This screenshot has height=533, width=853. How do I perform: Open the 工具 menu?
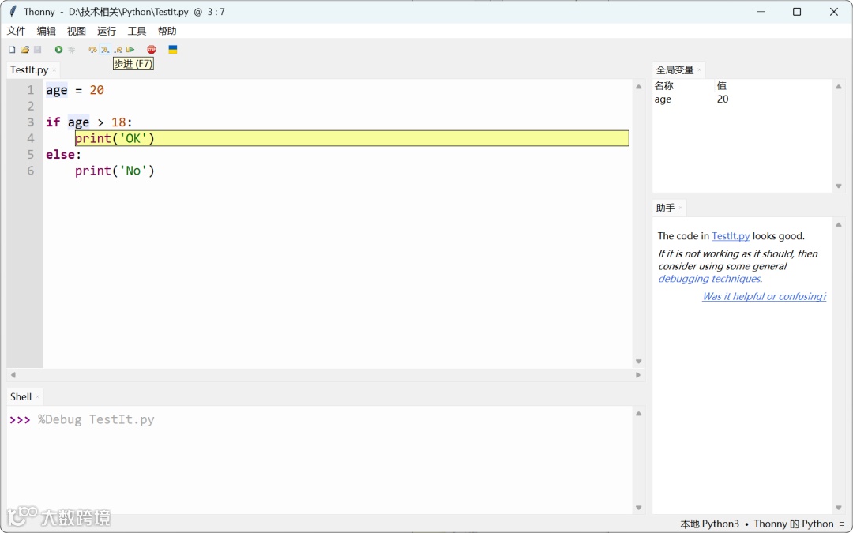137,31
